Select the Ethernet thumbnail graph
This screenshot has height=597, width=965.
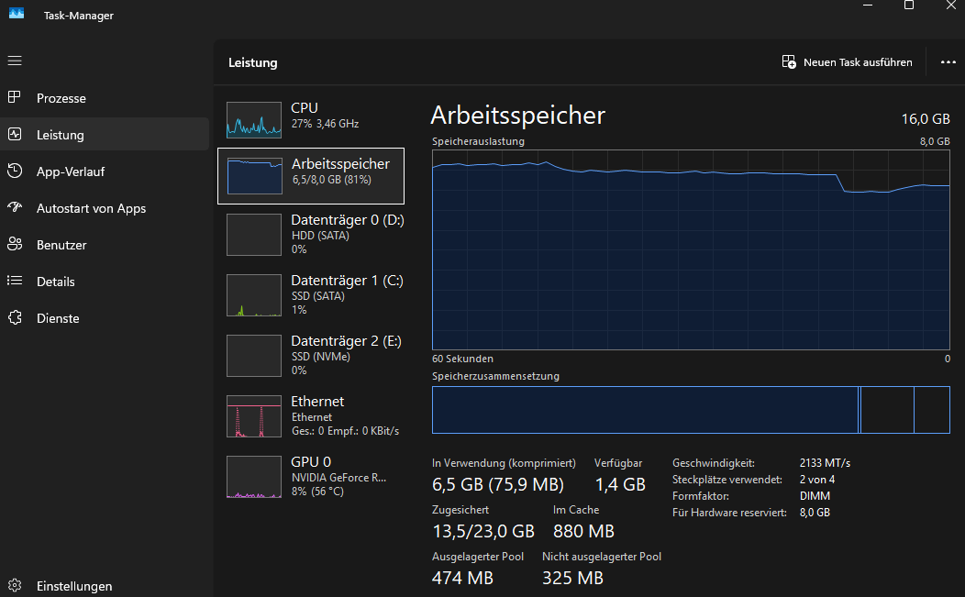254,416
